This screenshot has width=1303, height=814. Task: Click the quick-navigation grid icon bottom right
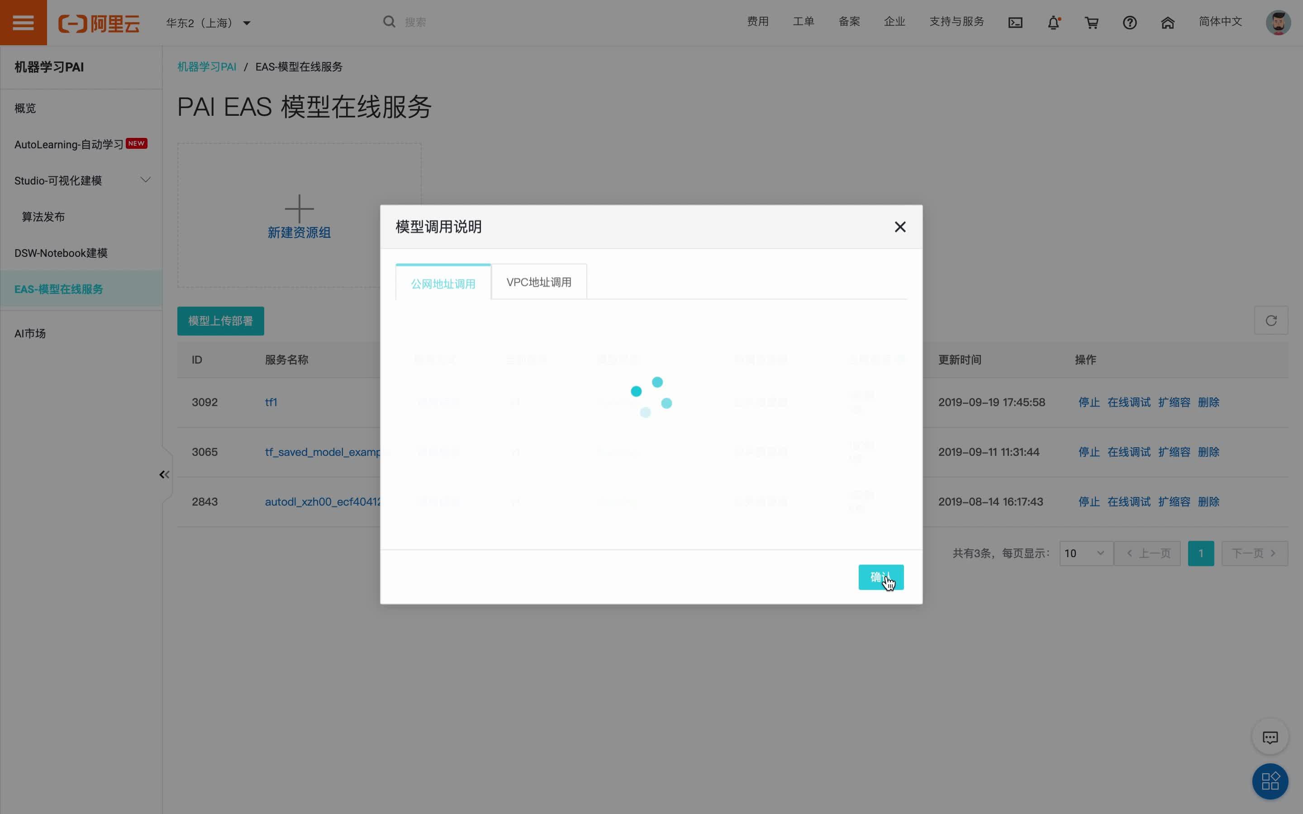[1269, 781]
